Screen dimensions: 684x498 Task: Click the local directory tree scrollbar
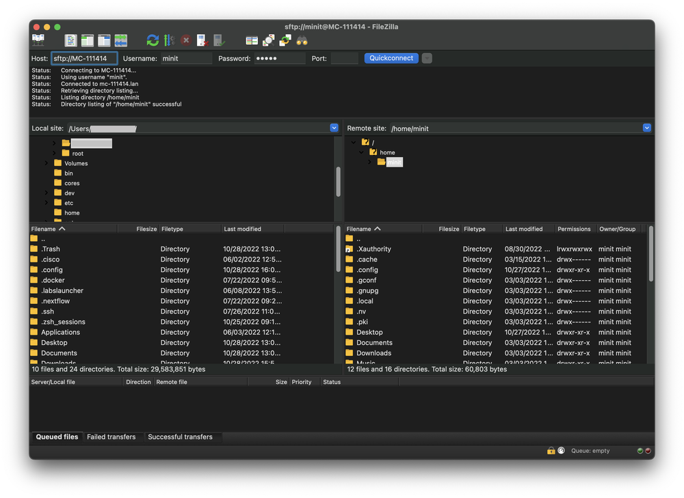tap(338, 182)
